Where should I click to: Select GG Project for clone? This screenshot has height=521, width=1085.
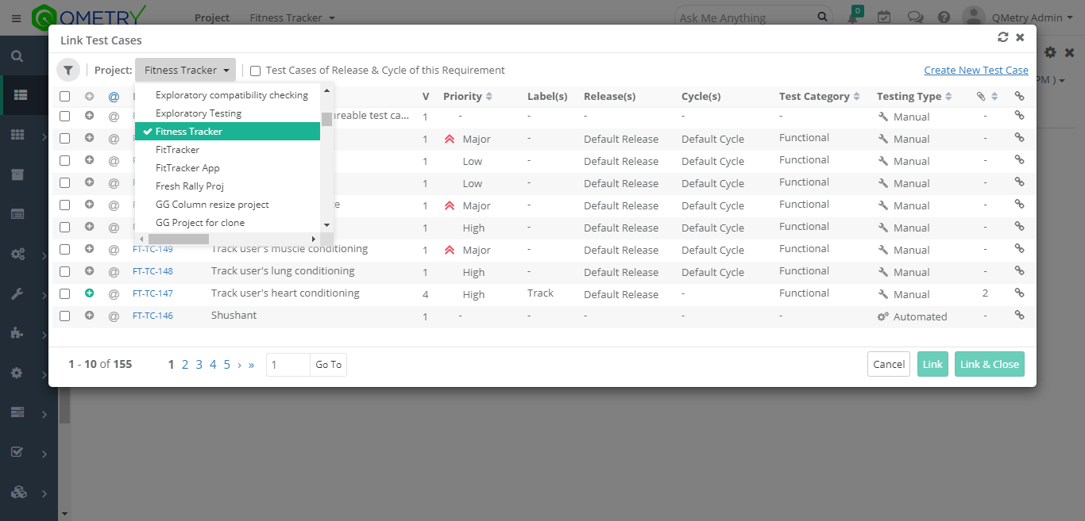200,223
